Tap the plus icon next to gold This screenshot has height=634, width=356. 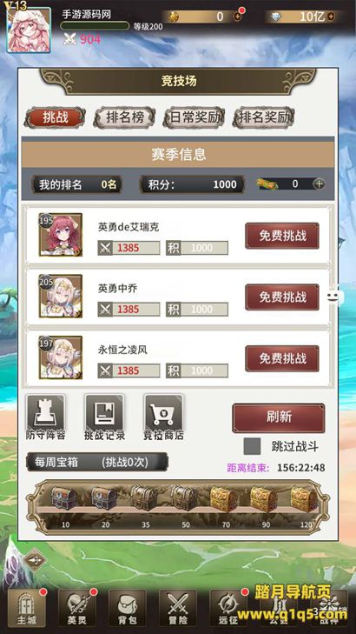238,17
